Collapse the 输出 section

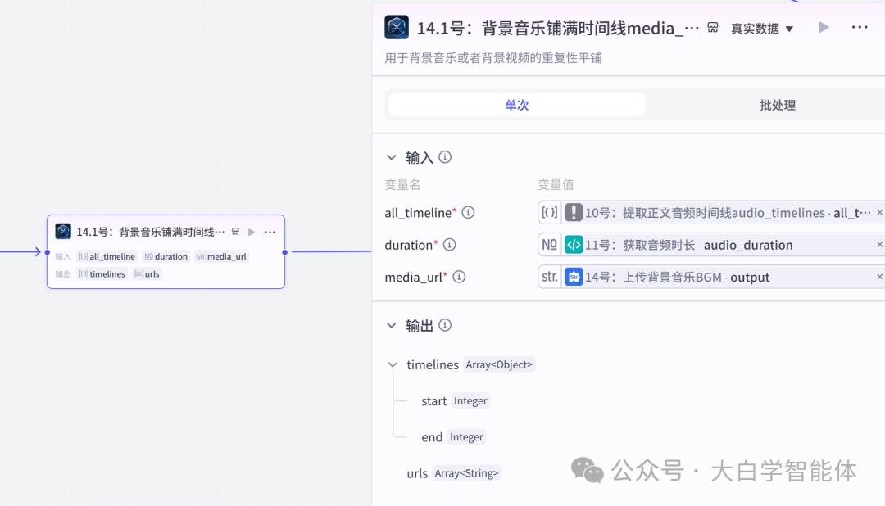391,326
